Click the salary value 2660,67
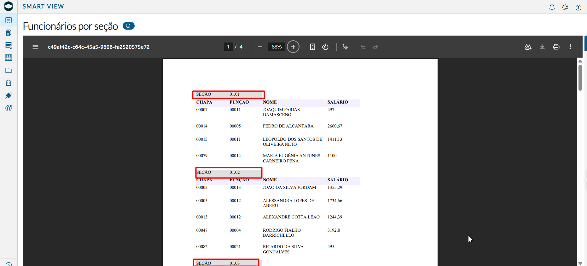The height and width of the screenshot is (266, 587). click(x=335, y=126)
